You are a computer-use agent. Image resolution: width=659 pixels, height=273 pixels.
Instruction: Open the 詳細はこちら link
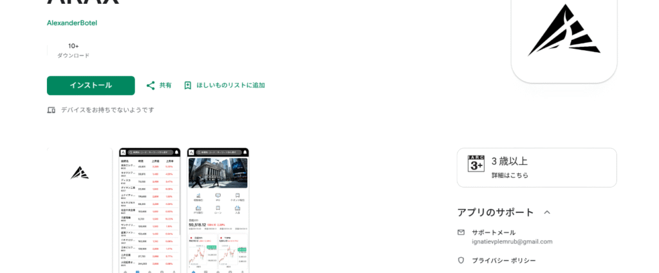(510, 175)
